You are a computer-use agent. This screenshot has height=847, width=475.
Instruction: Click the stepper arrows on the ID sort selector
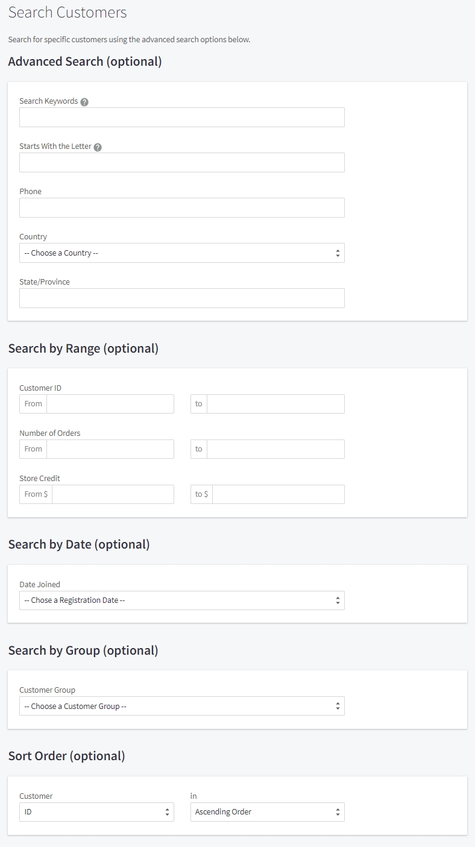click(168, 812)
